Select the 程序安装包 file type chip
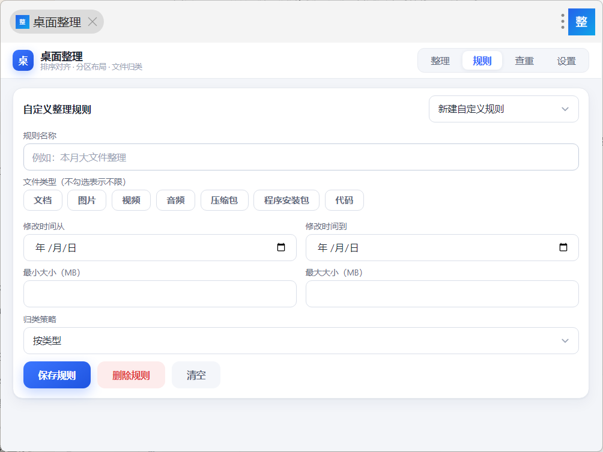Screen dimensions: 603x452 click(286, 200)
